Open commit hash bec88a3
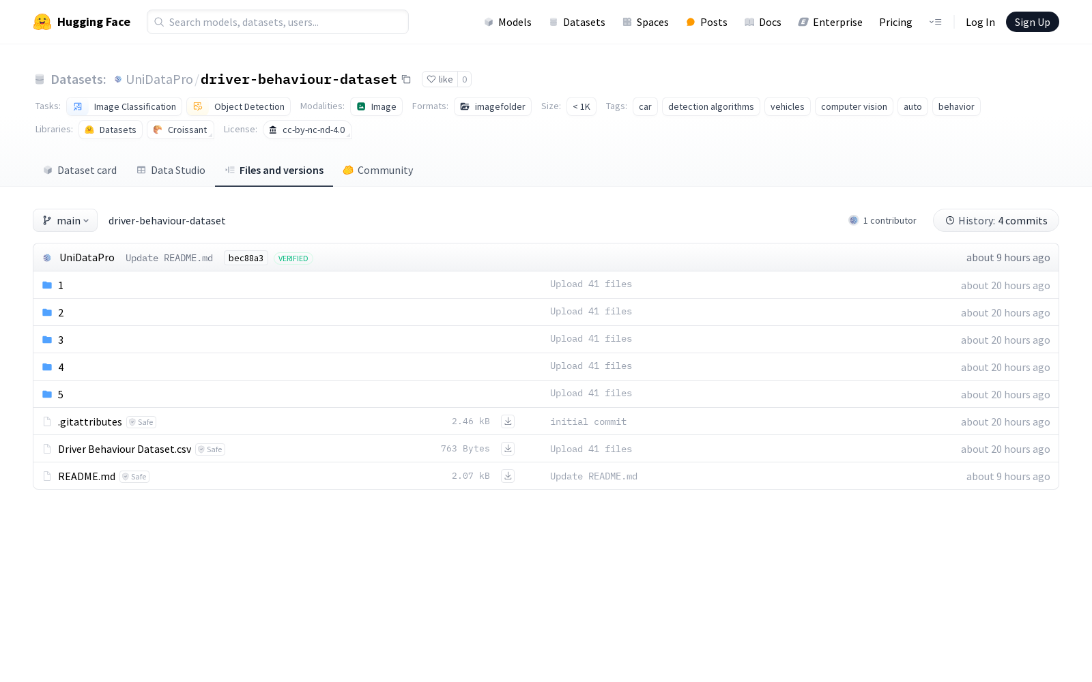 [x=246, y=258]
